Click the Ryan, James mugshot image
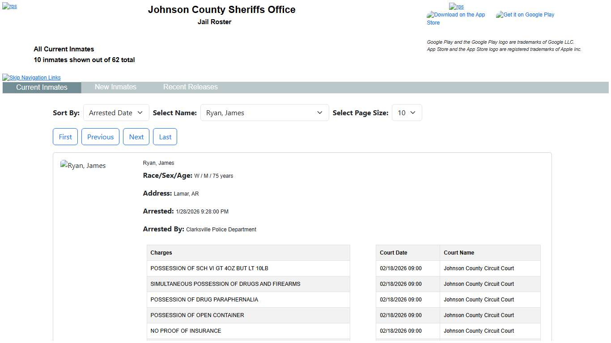 tap(83, 166)
